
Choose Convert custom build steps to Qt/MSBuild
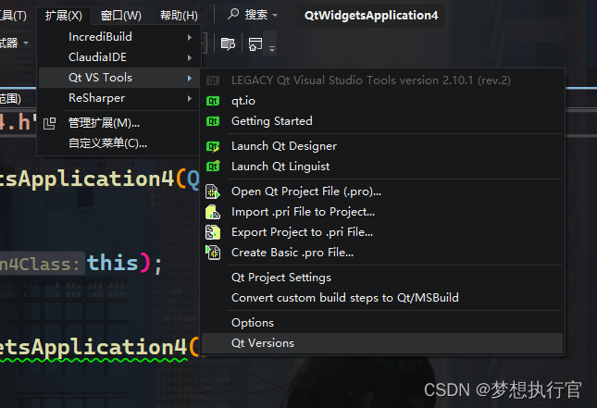(382, 298)
